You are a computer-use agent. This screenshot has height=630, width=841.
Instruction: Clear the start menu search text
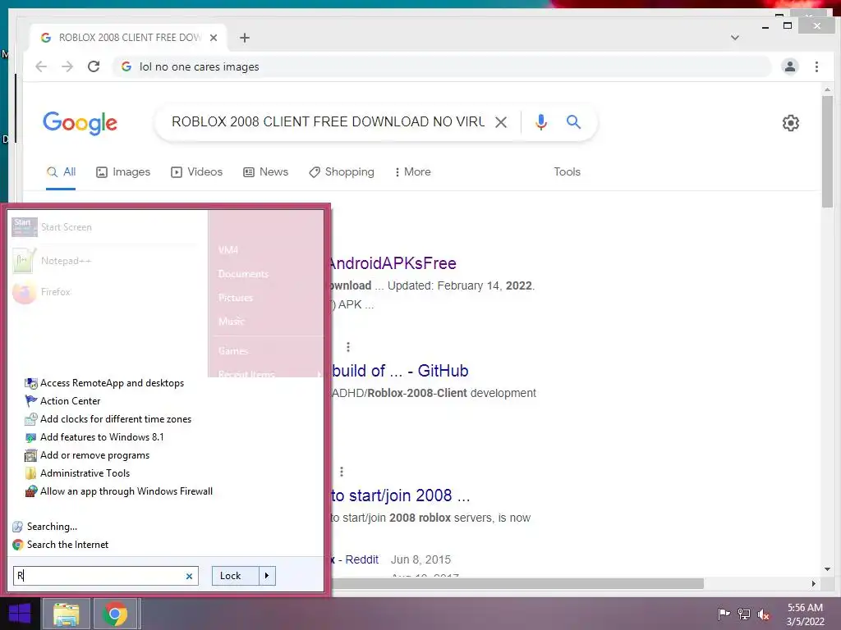(x=190, y=577)
